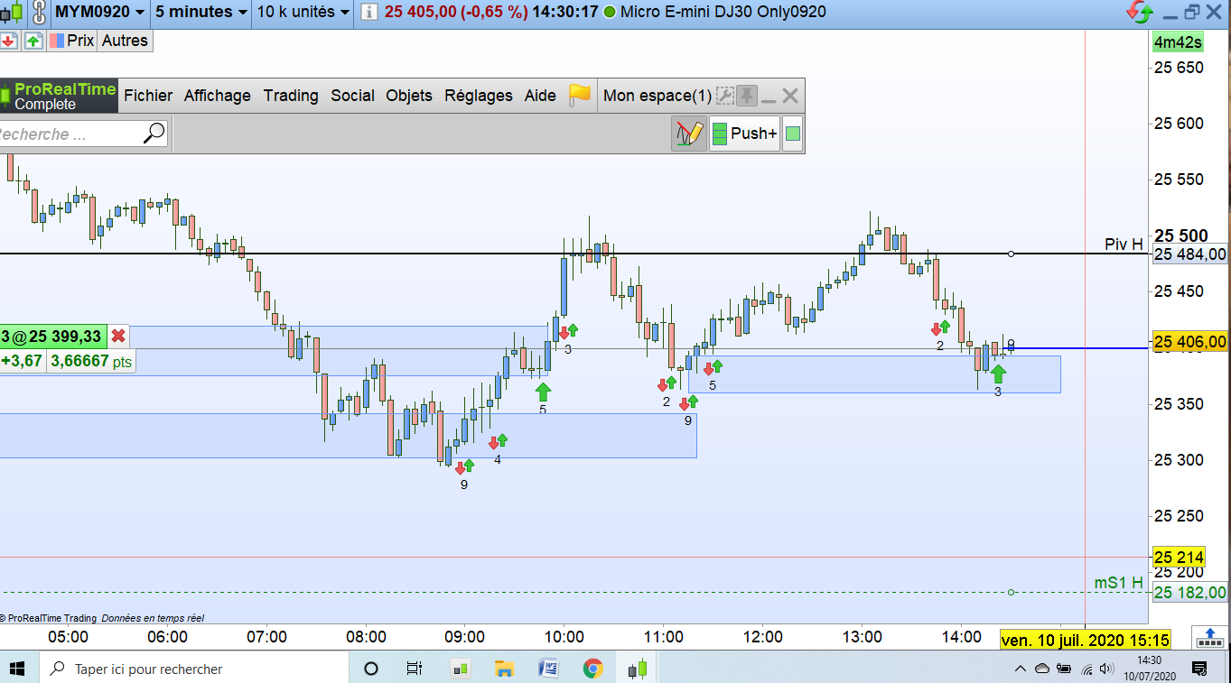Select the Prix indicator tab

(72, 41)
